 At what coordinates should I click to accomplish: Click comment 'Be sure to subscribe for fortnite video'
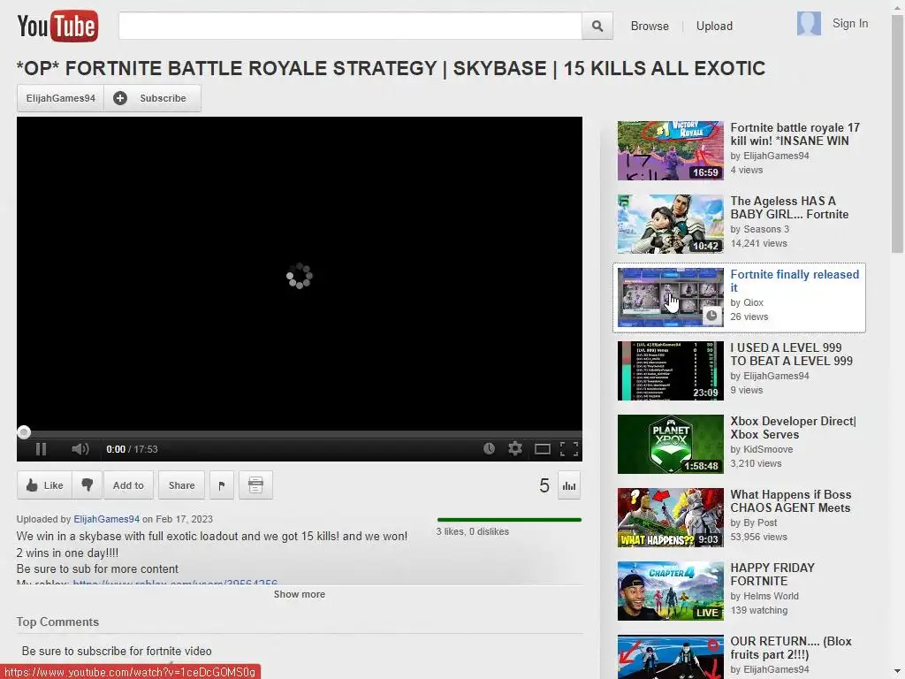(117, 651)
